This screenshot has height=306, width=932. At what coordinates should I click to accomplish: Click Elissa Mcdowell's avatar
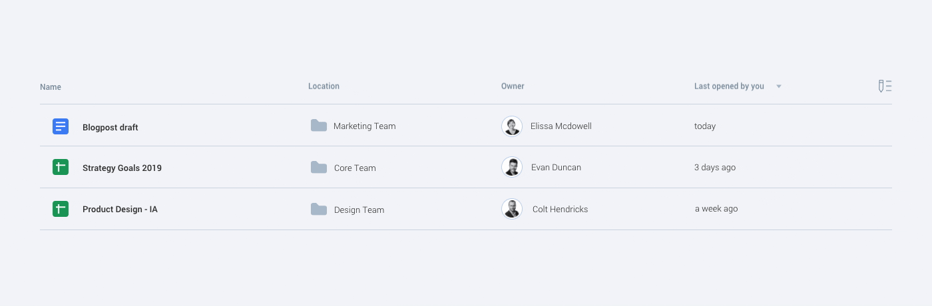(x=512, y=126)
